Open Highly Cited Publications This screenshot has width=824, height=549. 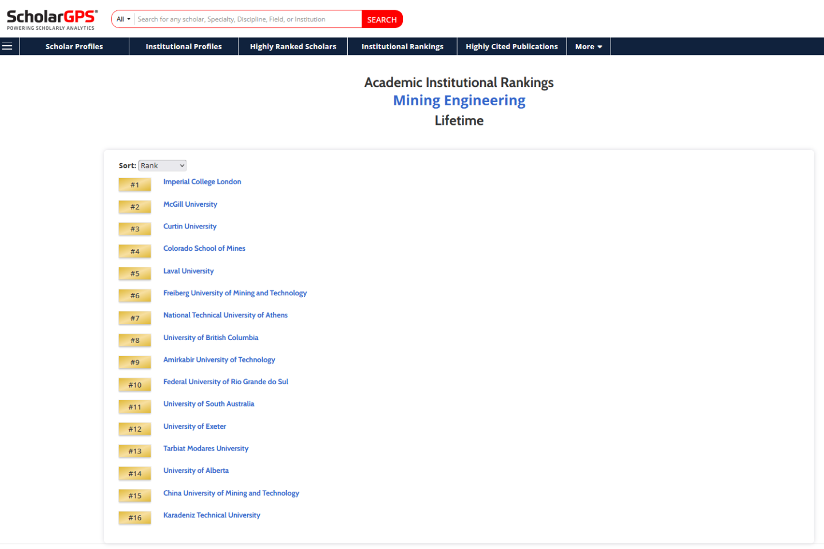[x=512, y=46]
